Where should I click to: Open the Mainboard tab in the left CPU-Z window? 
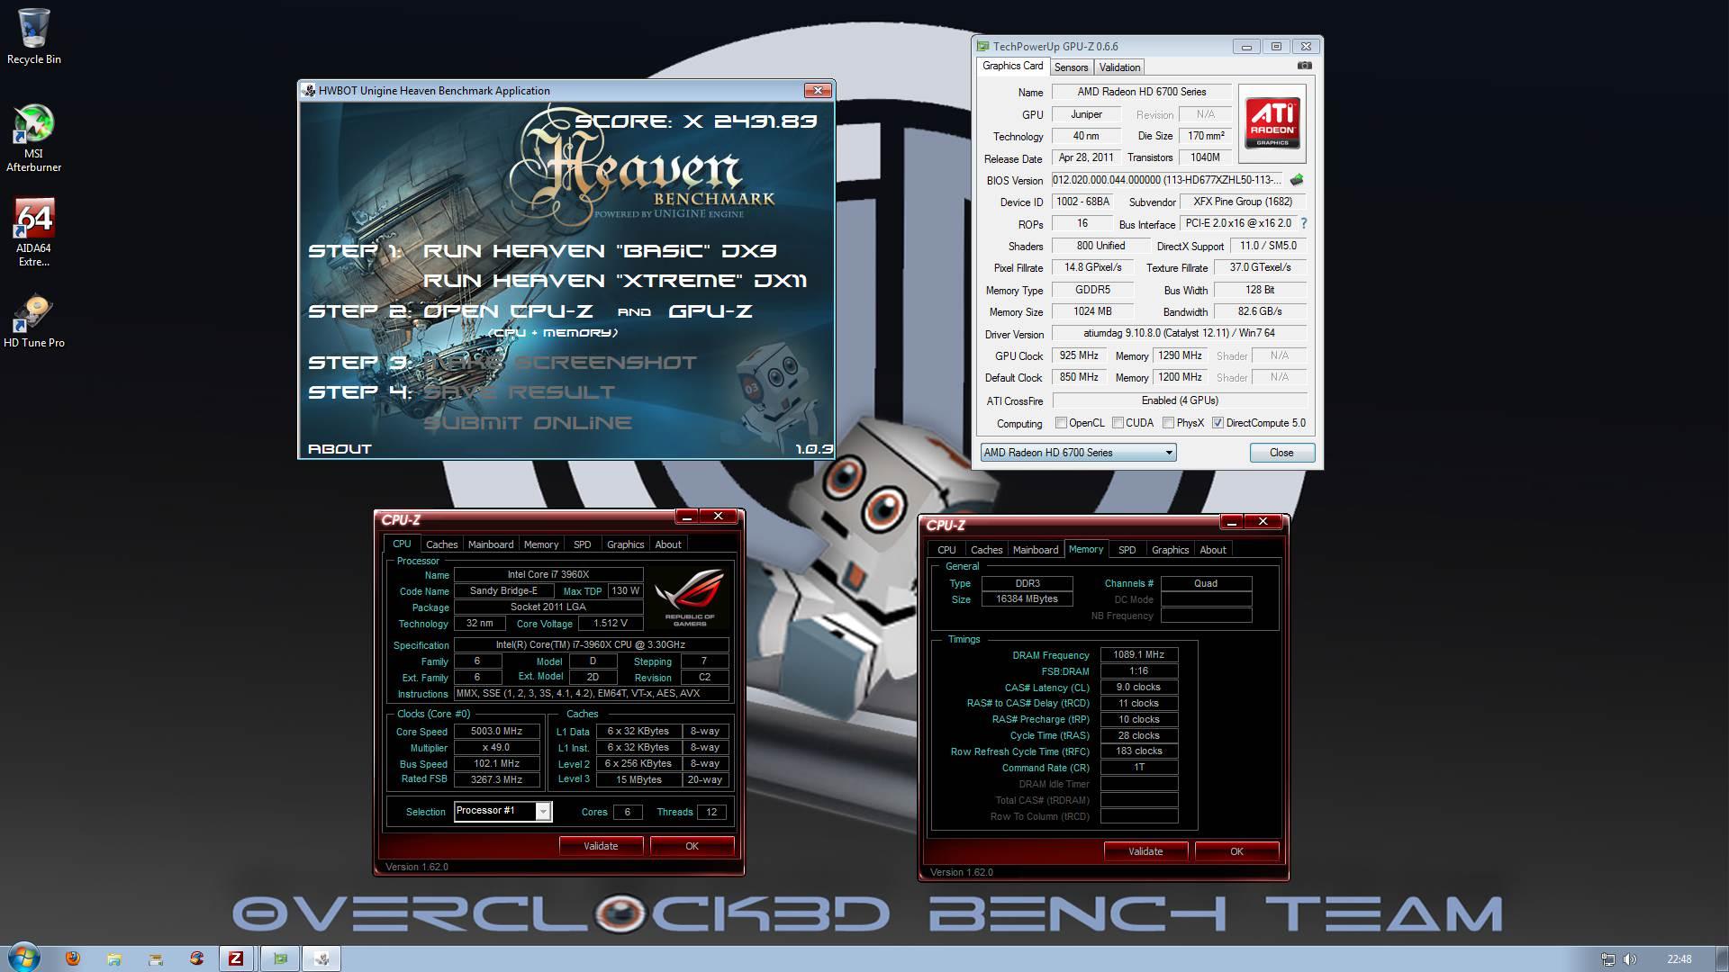pyautogui.click(x=491, y=544)
